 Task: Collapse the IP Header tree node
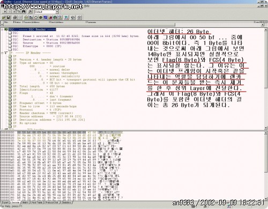tap(2, 53)
